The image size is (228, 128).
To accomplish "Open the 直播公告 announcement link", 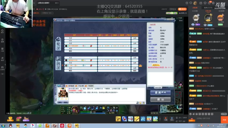I will 183,13.
